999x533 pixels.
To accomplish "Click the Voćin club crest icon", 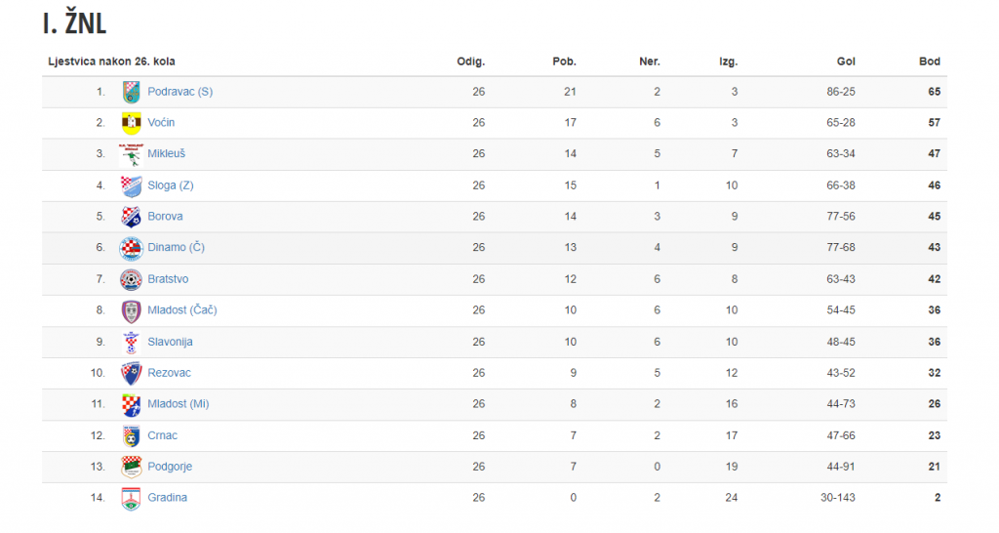I will (132, 123).
